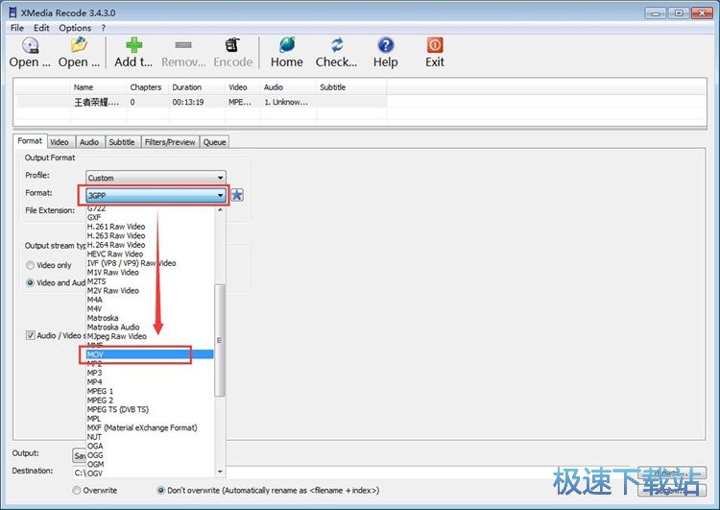
Task: Choose MPEG TS (DVB TS) in the list
Action: (x=150, y=409)
